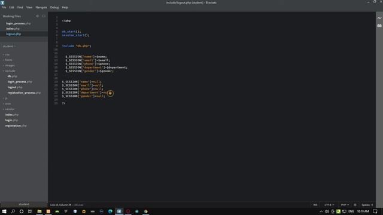The image size is (383, 215).
Task: Click the $_SESSION['gender']=null; line
Action: click(x=83, y=96)
